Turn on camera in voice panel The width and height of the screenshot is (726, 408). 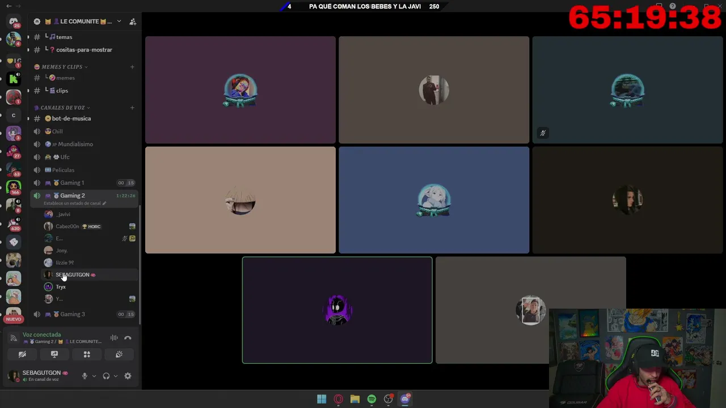[x=22, y=354]
